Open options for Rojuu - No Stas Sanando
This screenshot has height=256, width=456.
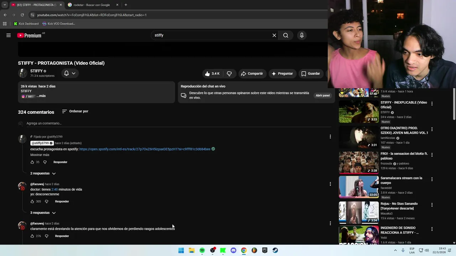[432, 205]
